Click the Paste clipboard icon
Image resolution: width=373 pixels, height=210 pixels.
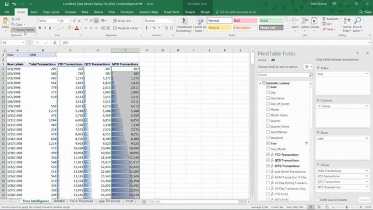click(x=5, y=22)
